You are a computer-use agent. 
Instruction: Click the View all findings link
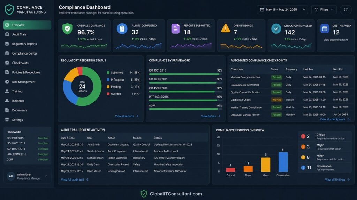(337, 180)
